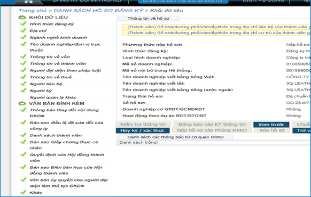This screenshot has width=311, height=197.
Task: Click green checkmark beside Quyết định của Hội đồng
Action: point(23,154)
